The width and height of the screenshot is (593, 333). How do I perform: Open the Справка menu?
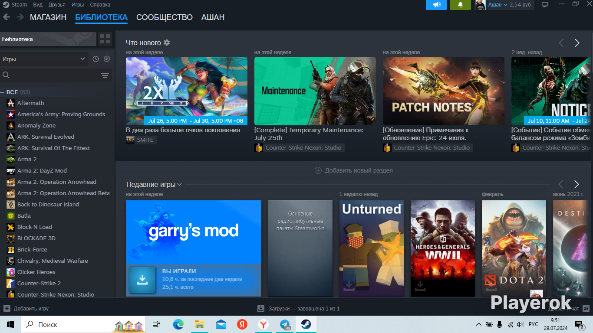pos(100,5)
